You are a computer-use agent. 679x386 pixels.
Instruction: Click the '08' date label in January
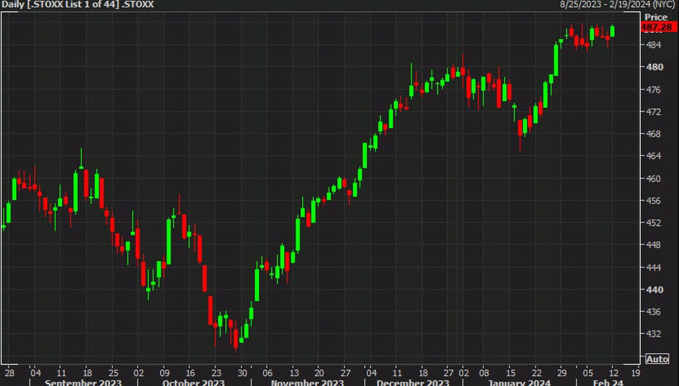484,373
